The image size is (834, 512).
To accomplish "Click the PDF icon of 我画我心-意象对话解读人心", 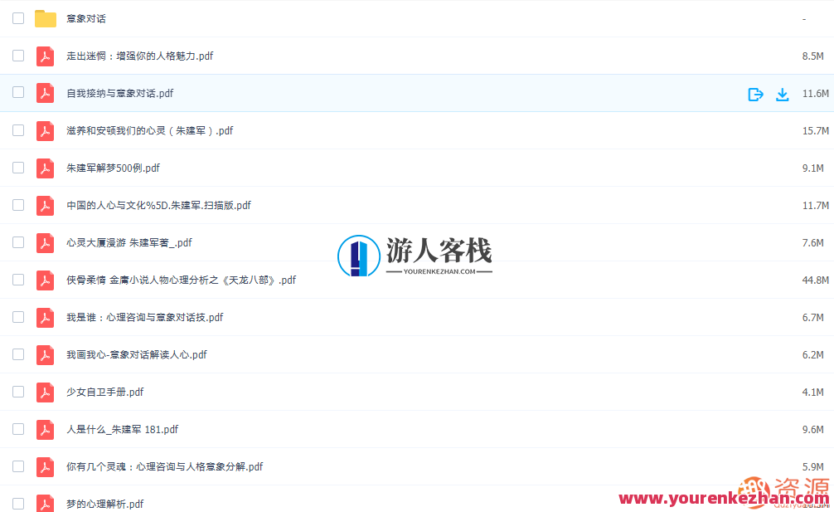I will point(45,354).
